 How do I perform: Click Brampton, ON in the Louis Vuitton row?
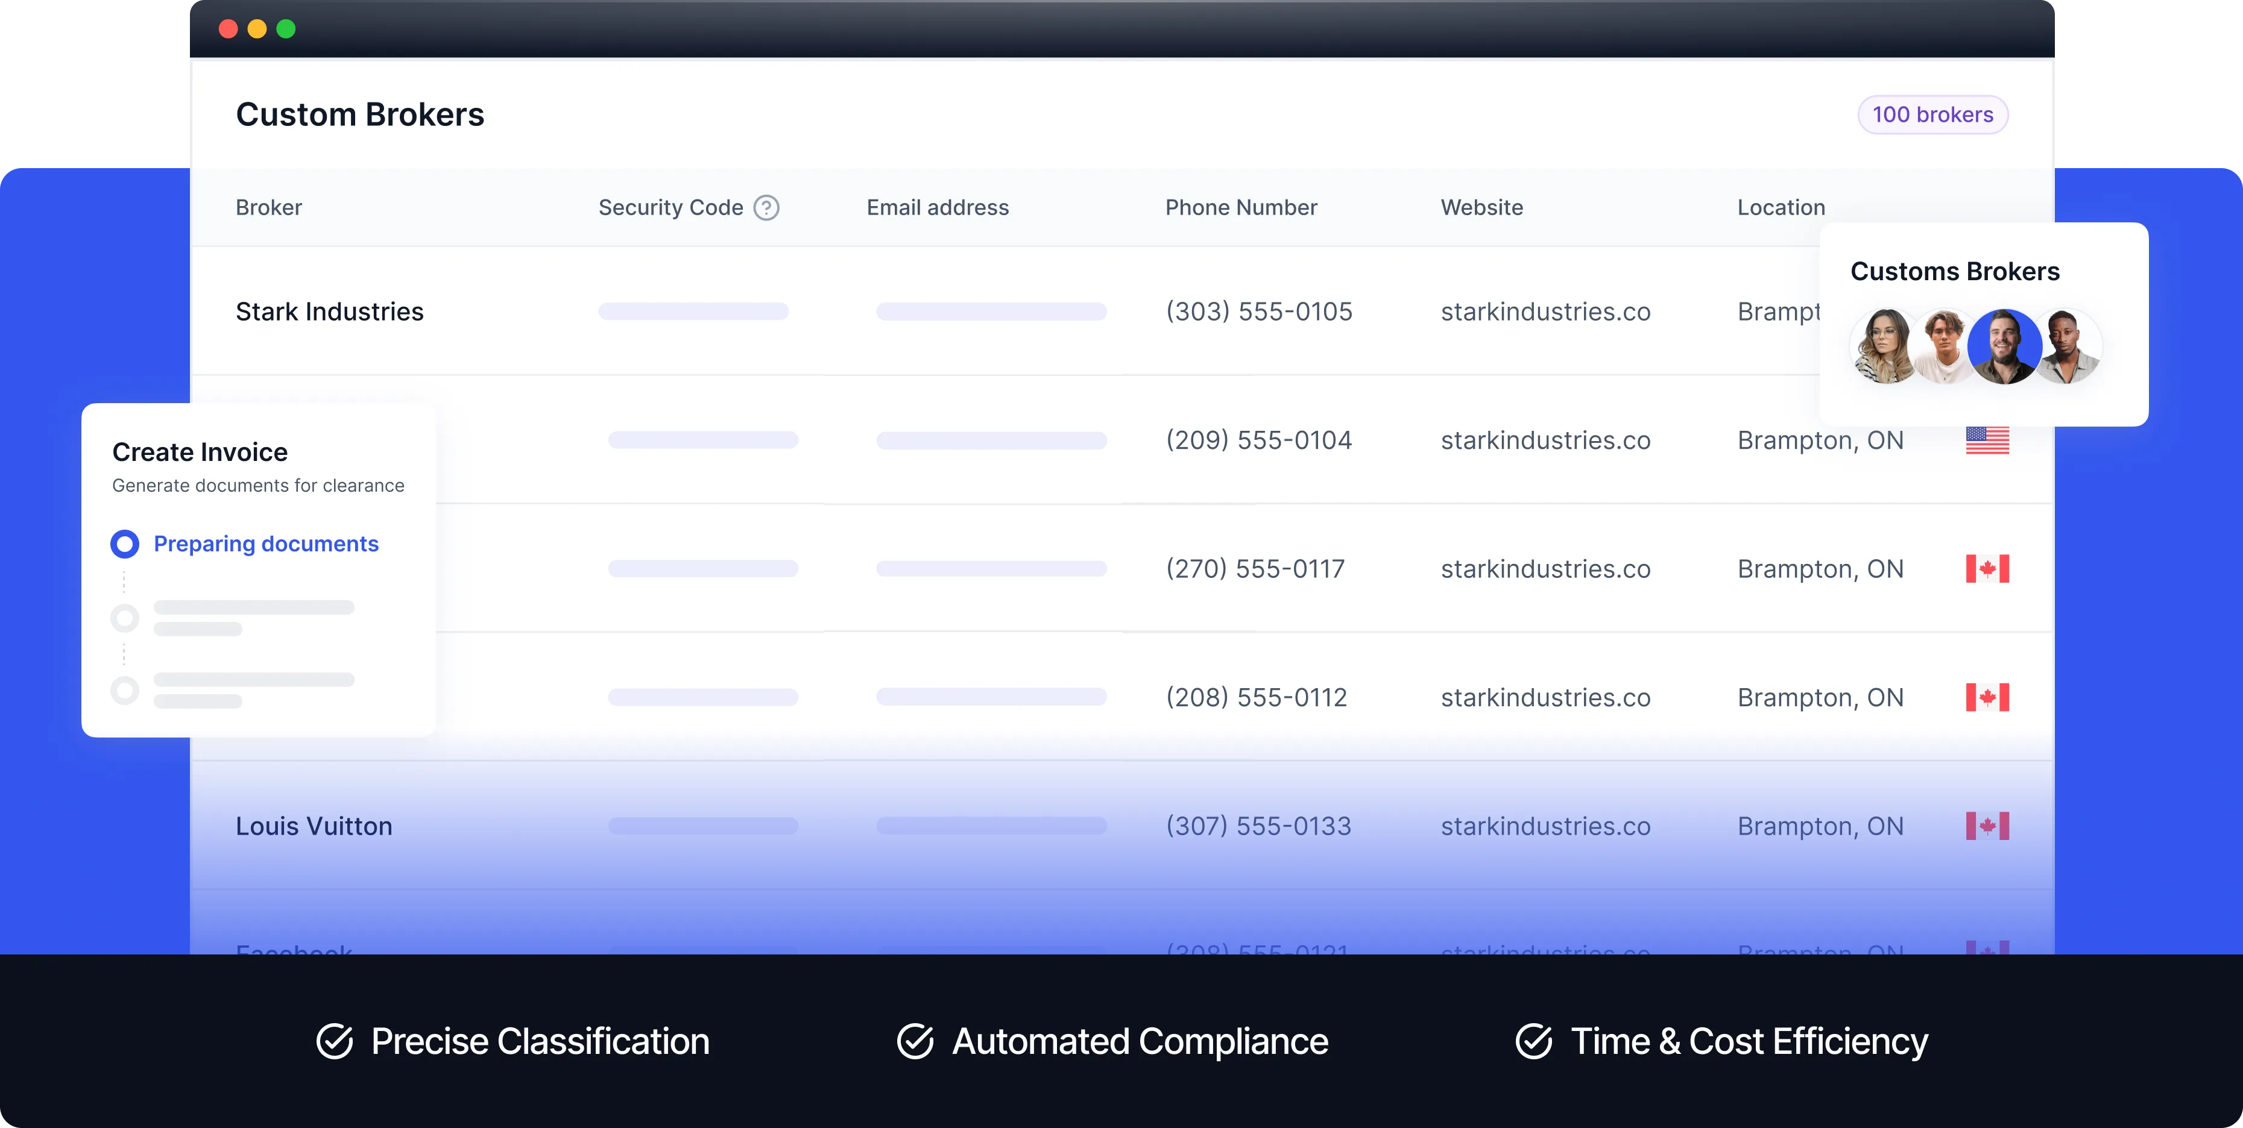point(1820,826)
